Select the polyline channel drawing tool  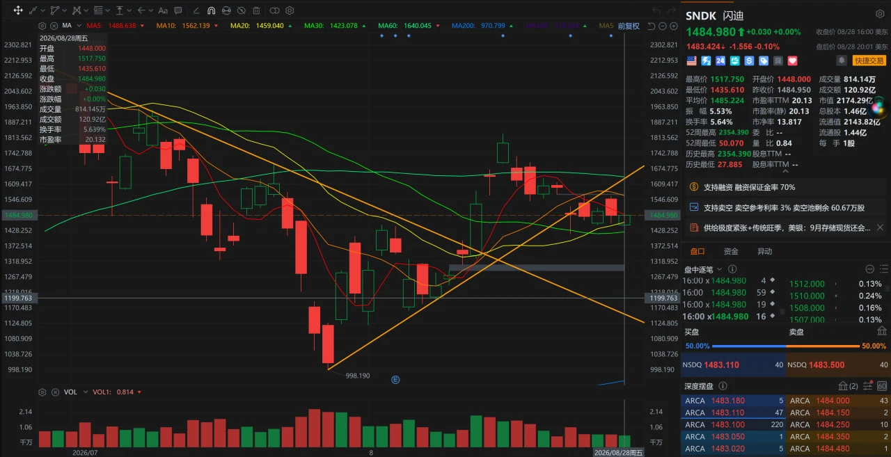(x=55, y=10)
